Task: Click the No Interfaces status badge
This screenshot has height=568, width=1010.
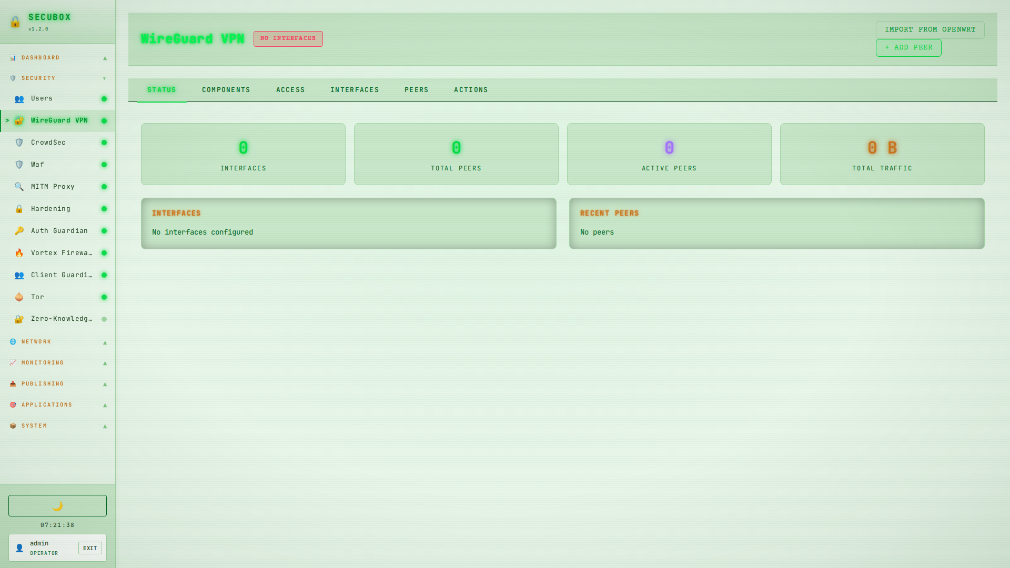Action: pyautogui.click(x=288, y=38)
